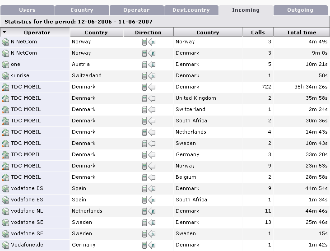Click the operator icon next to one
Screen dimensions: 330x251
[5, 65]
